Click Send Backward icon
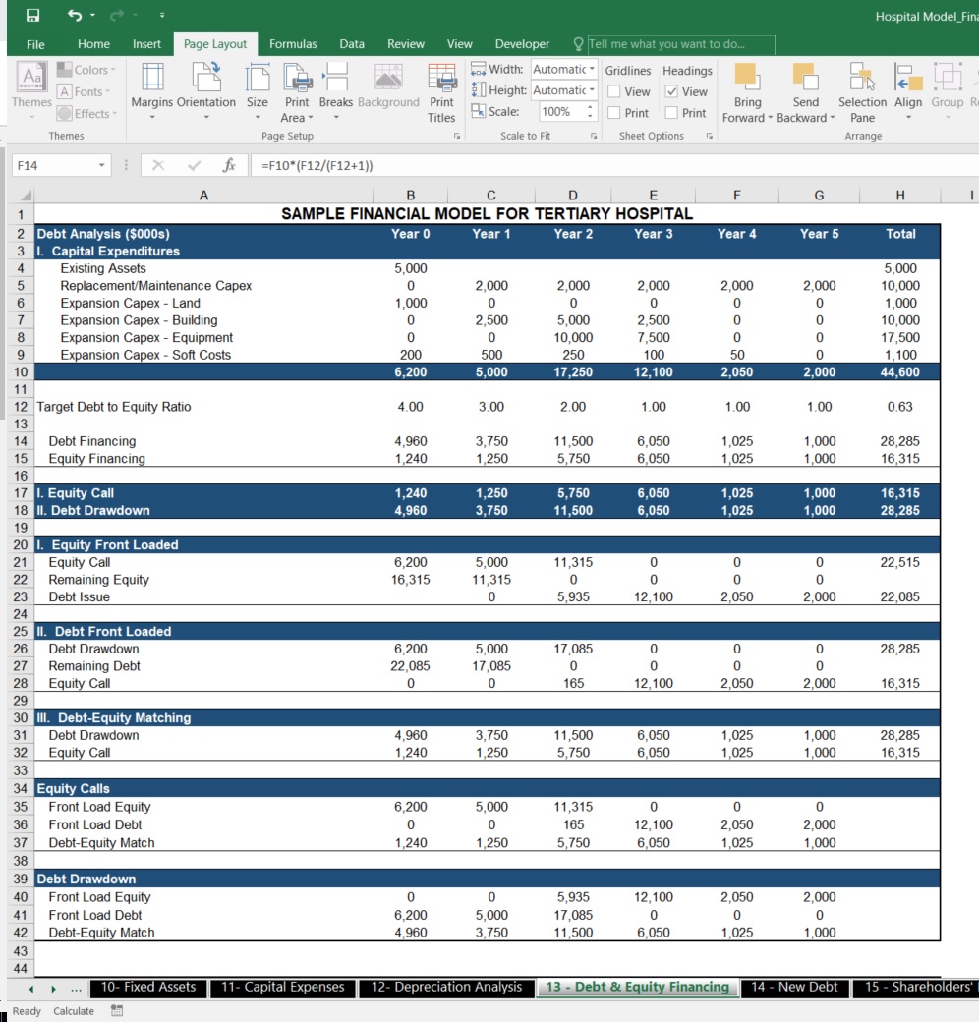This screenshot has width=979, height=1022. tap(806, 77)
